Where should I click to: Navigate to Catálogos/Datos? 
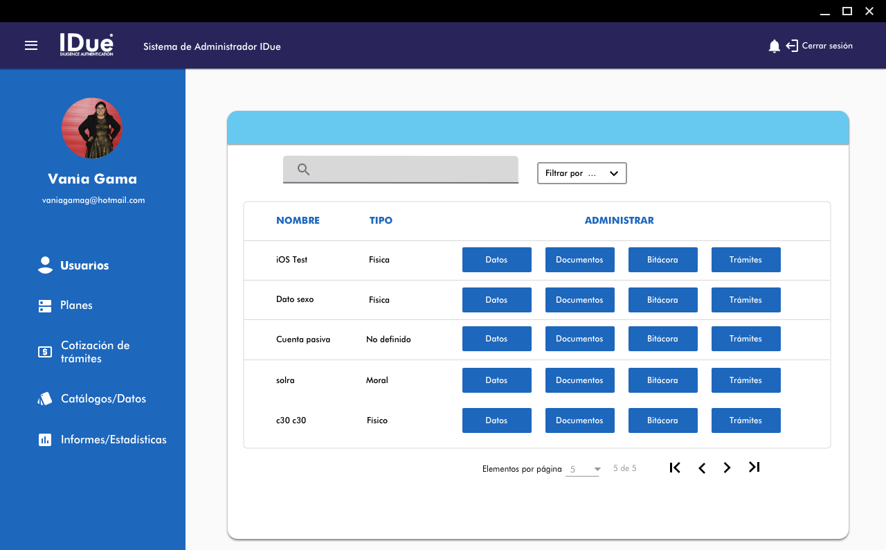[103, 399]
